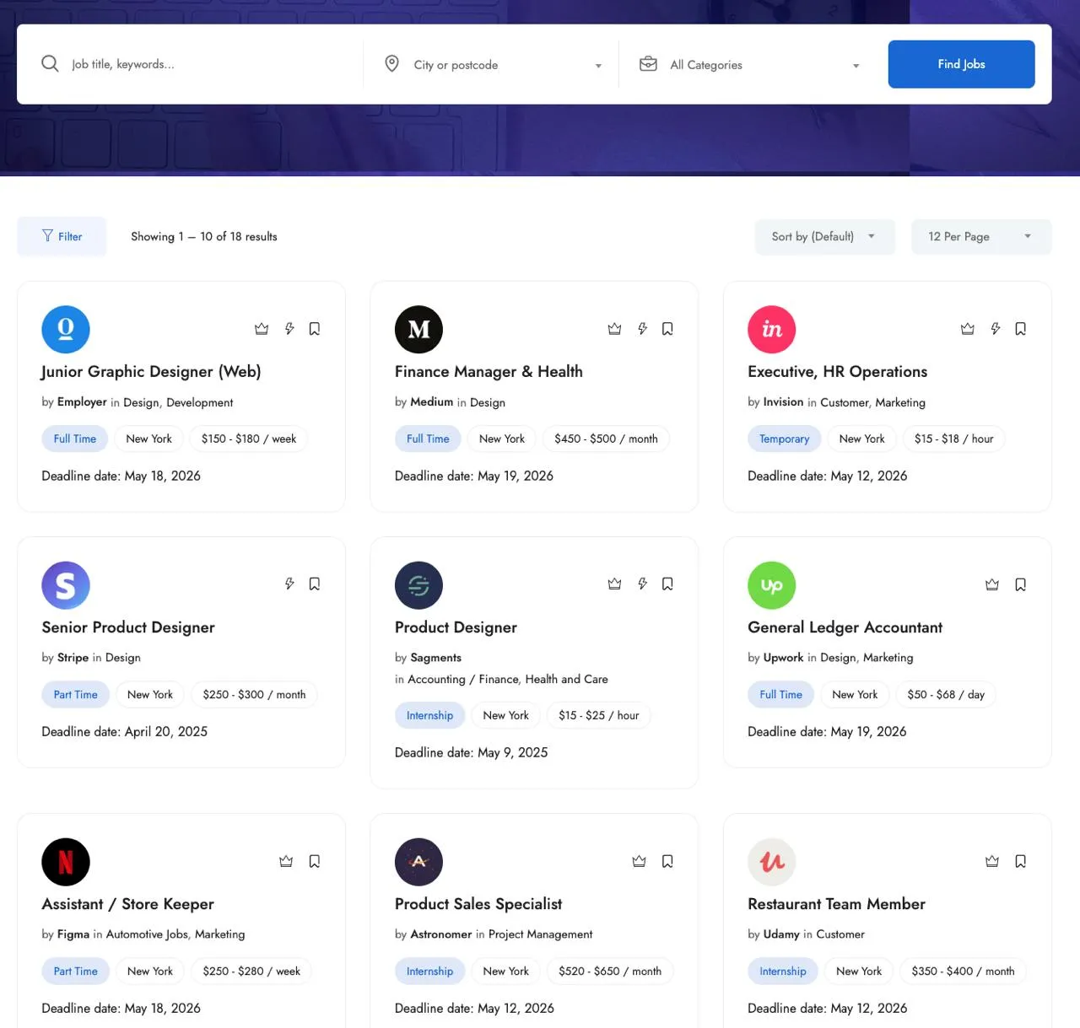Image resolution: width=1080 pixels, height=1028 pixels.
Task: Click crown icon on Finance Manager card
Action: (614, 329)
